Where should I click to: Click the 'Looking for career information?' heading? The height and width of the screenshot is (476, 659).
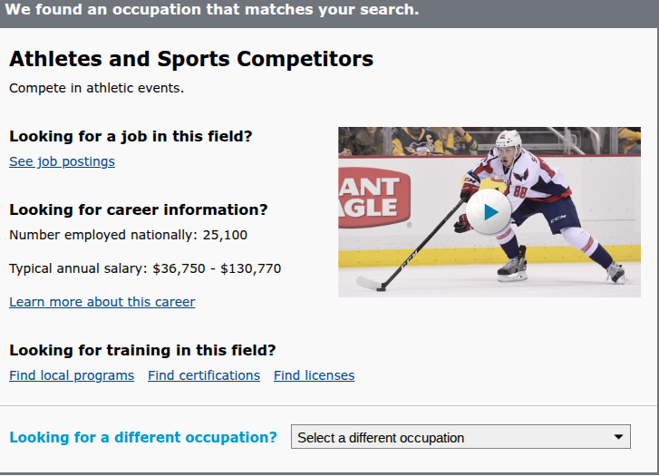139,210
